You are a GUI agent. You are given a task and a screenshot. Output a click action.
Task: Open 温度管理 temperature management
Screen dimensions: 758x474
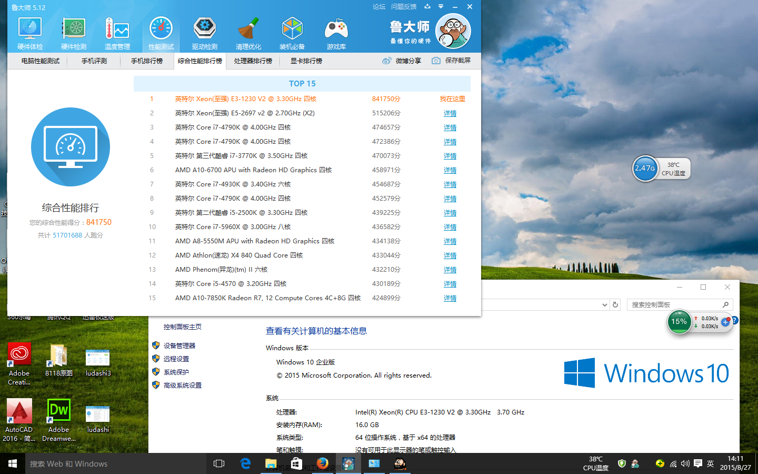117,34
